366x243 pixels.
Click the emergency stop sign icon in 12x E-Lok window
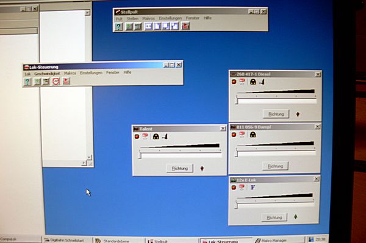[242, 187]
